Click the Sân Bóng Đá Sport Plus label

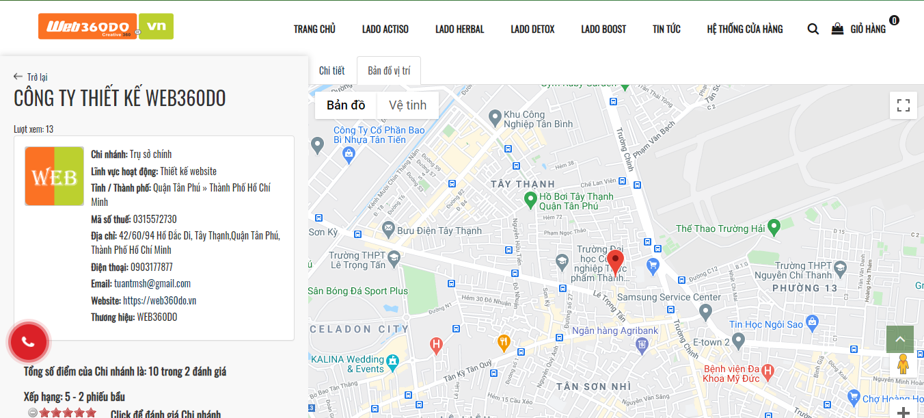coord(358,291)
